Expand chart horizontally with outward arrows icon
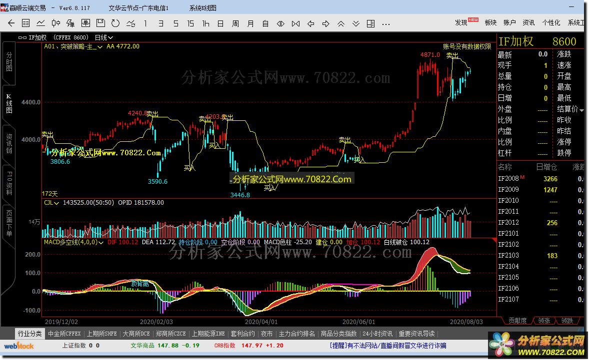This screenshot has width=589, height=360. coord(280,23)
